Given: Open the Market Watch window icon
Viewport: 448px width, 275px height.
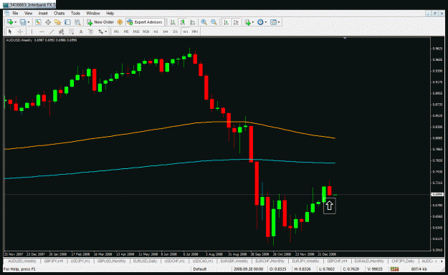Looking at the screenshot, I should point(38,22).
